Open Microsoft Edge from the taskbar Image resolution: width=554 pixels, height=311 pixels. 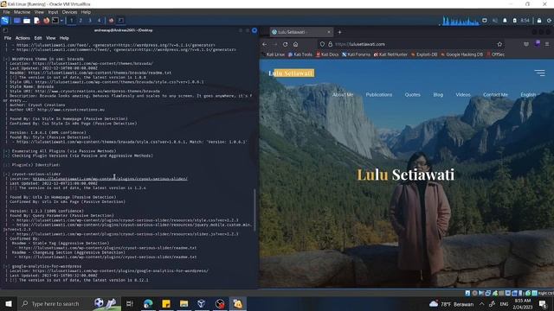coord(148,303)
